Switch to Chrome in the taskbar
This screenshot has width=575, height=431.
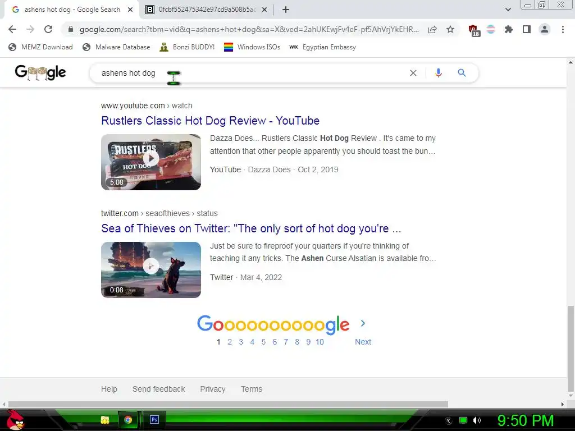pos(128,420)
